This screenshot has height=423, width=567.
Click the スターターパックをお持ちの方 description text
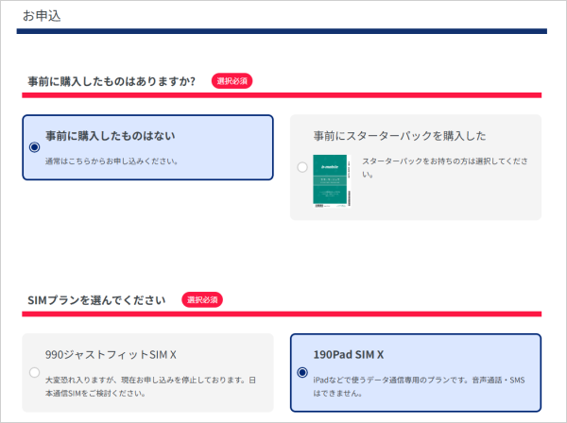445,168
